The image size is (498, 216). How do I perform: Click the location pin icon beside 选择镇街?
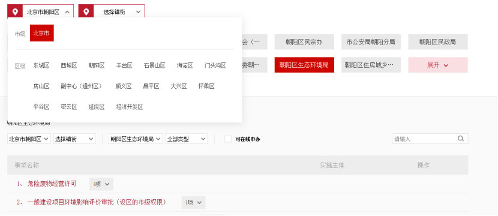86,12
